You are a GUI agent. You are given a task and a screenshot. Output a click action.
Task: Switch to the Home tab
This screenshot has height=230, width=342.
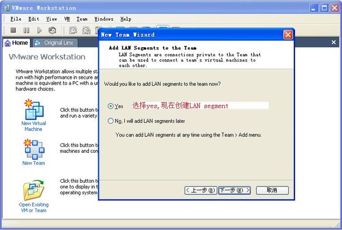[17, 43]
